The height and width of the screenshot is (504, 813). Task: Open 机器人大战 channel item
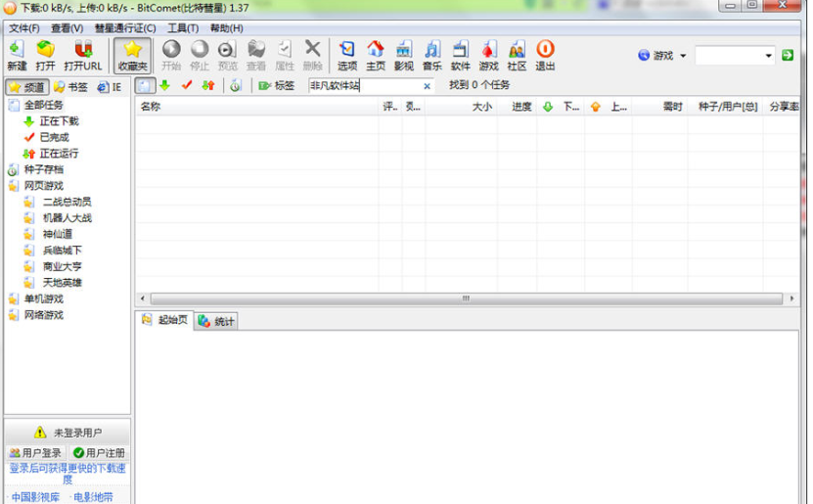pos(67,218)
